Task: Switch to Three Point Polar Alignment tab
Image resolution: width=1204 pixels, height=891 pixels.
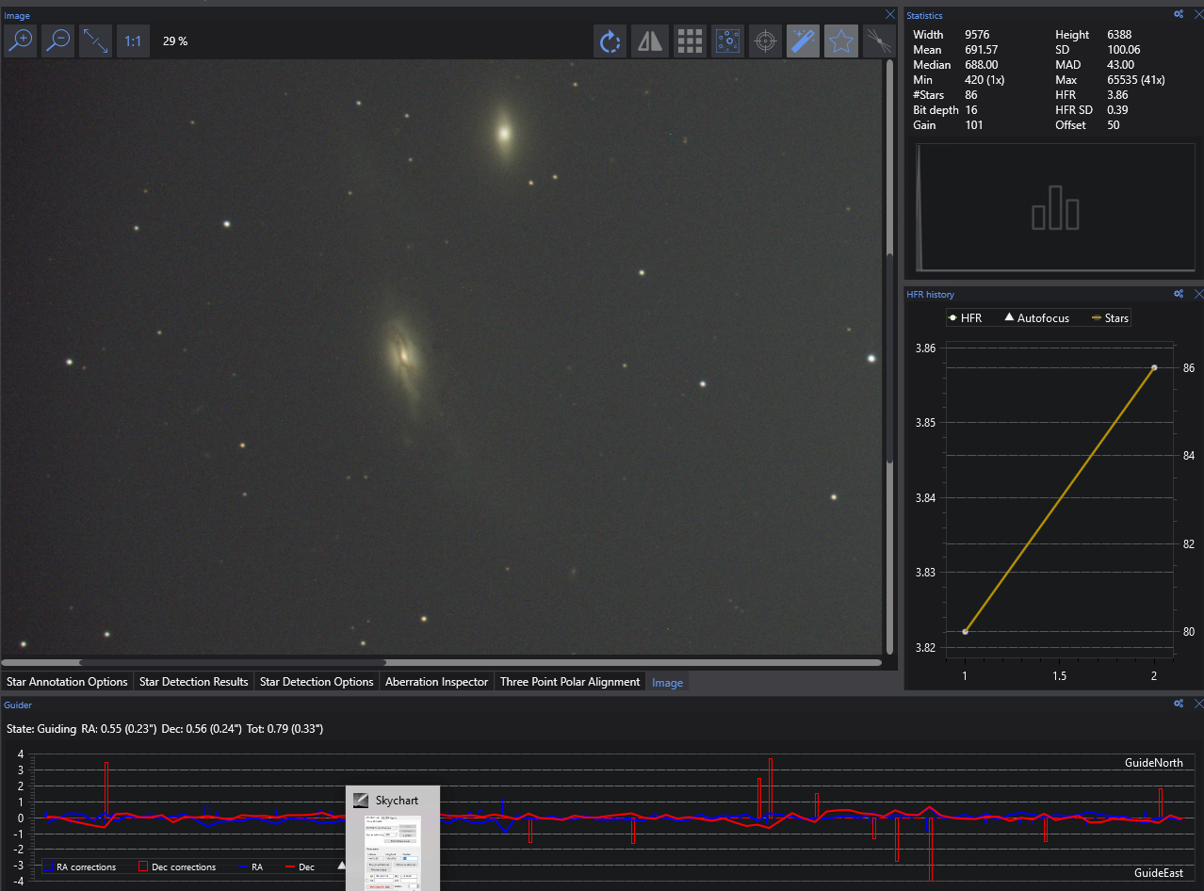Action: [x=570, y=682]
